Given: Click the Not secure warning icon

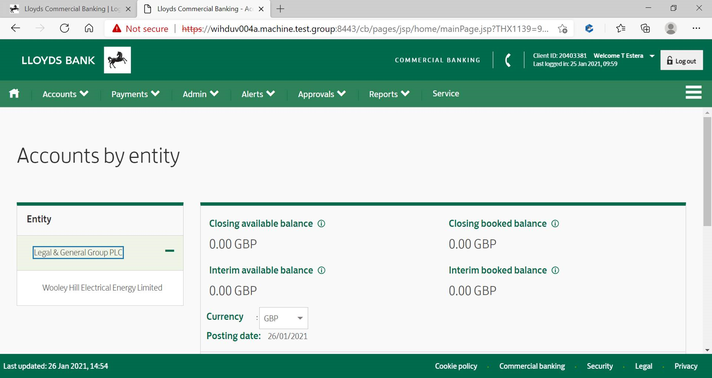Looking at the screenshot, I should (117, 29).
